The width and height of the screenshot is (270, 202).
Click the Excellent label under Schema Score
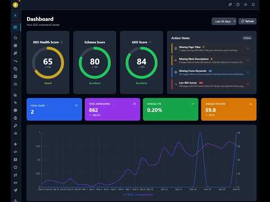[x=94, y=83]
